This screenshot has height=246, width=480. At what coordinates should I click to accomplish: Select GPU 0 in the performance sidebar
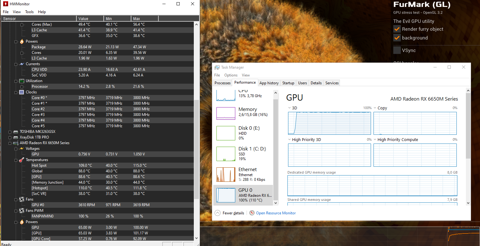pos(243,195)
